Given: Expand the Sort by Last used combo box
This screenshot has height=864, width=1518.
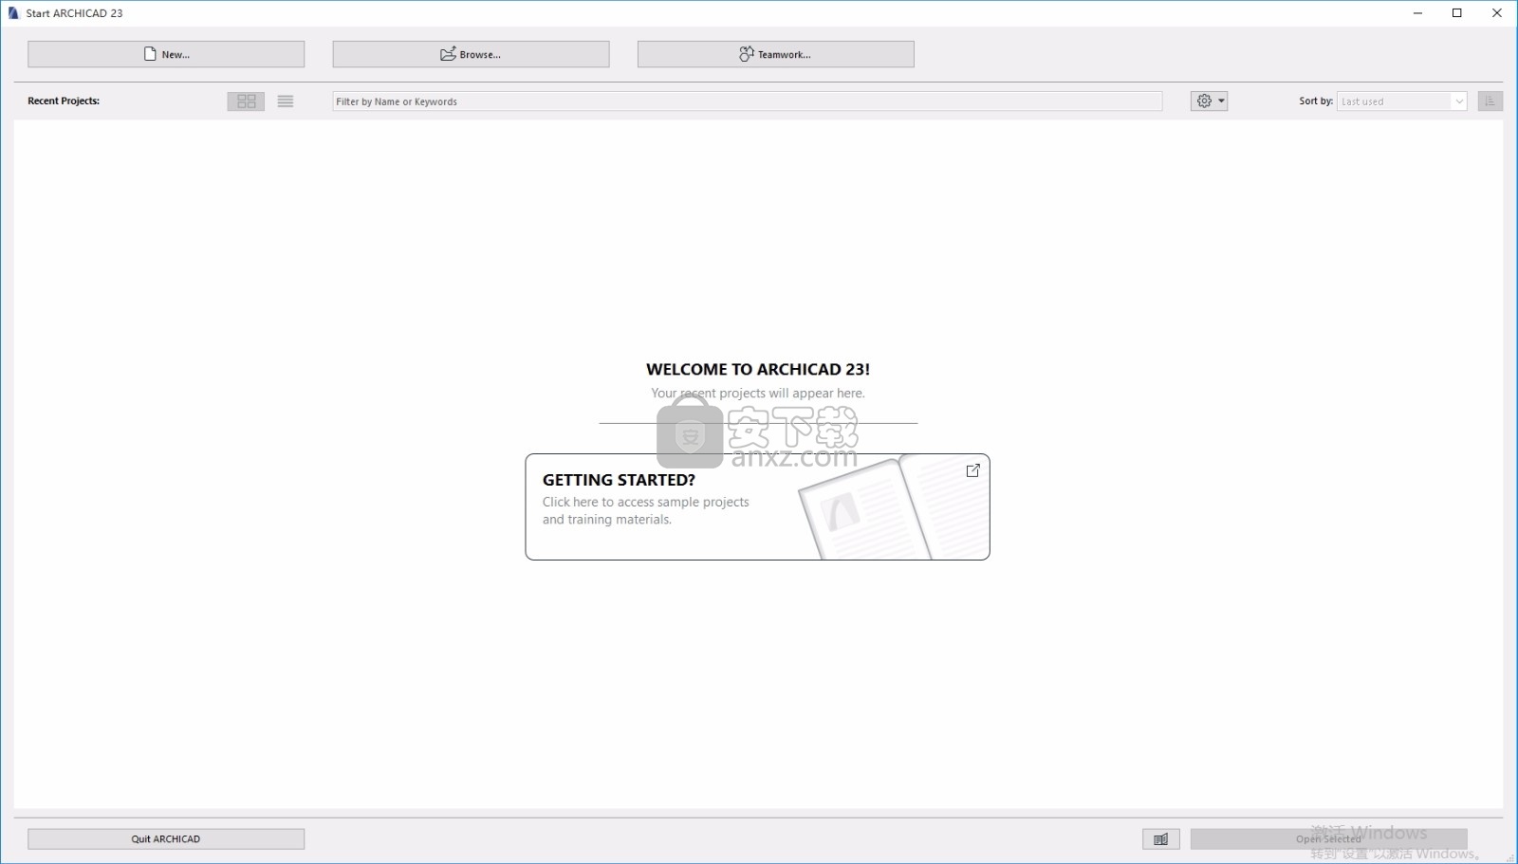Looking at the screenshot, I should [x=1402, y=101].
